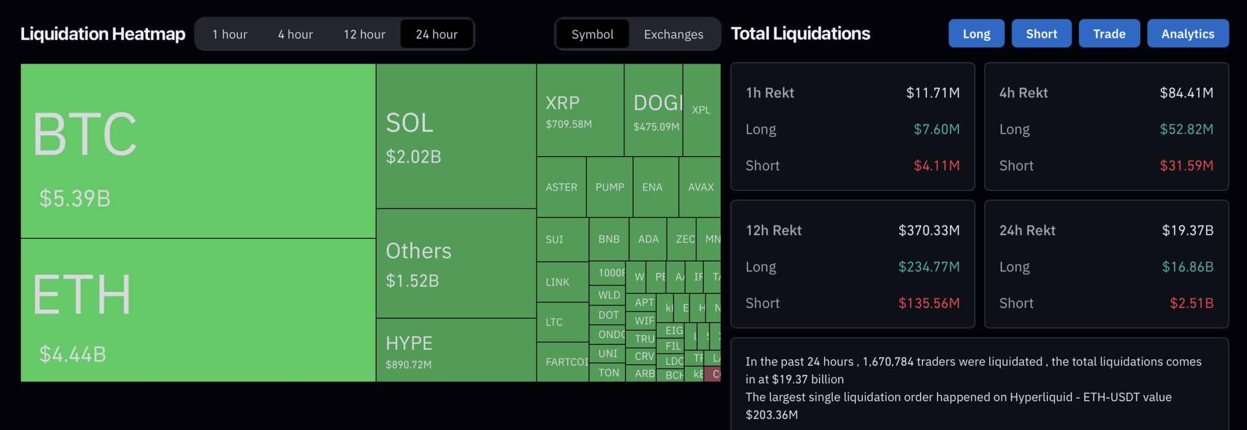Click the XRP $709.58M tile

click(x=580, y=110)
